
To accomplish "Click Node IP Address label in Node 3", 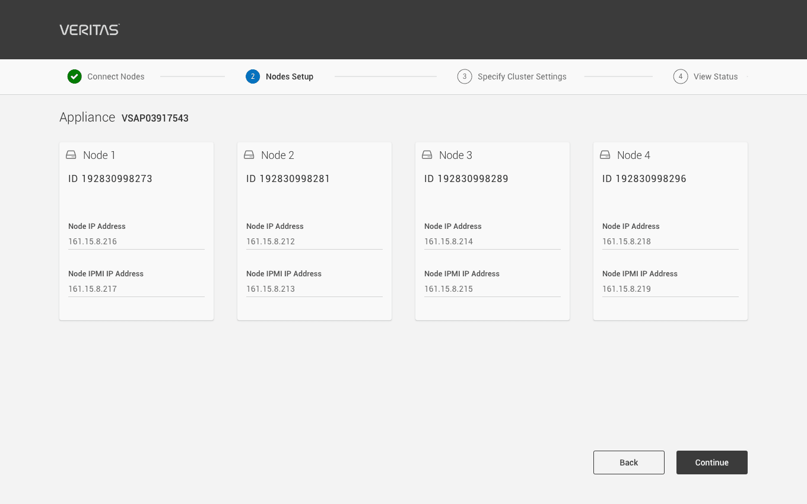I will pos(453,226).
